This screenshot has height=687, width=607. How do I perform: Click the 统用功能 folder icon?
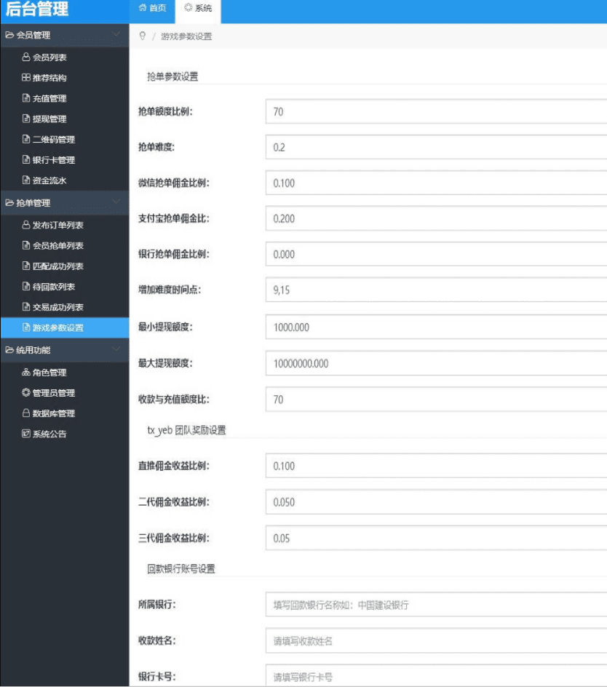(9, 349)
